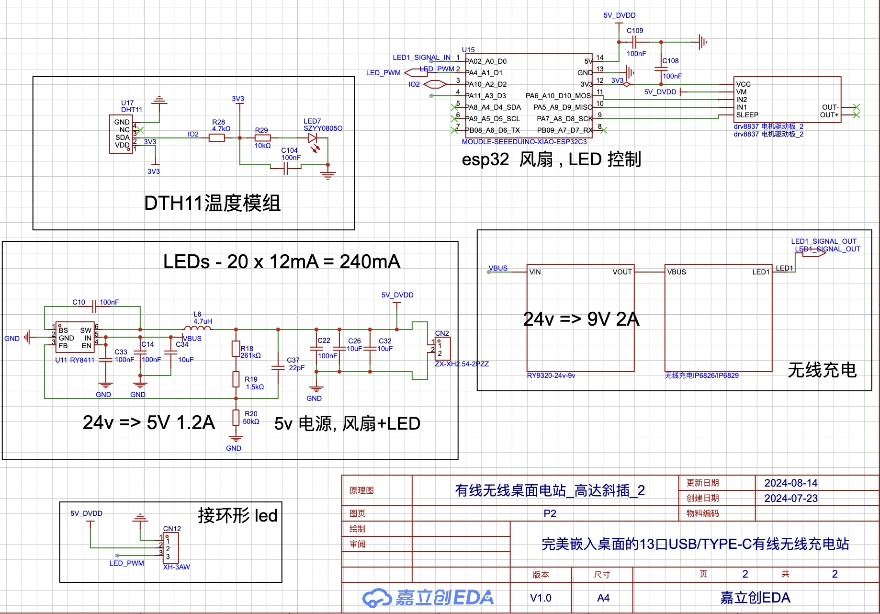This screenshot has width=880, height=614.
Task: Click the 嘉立创EDA logo in title block
Action: pyautogui.click(x=428, y=598)
